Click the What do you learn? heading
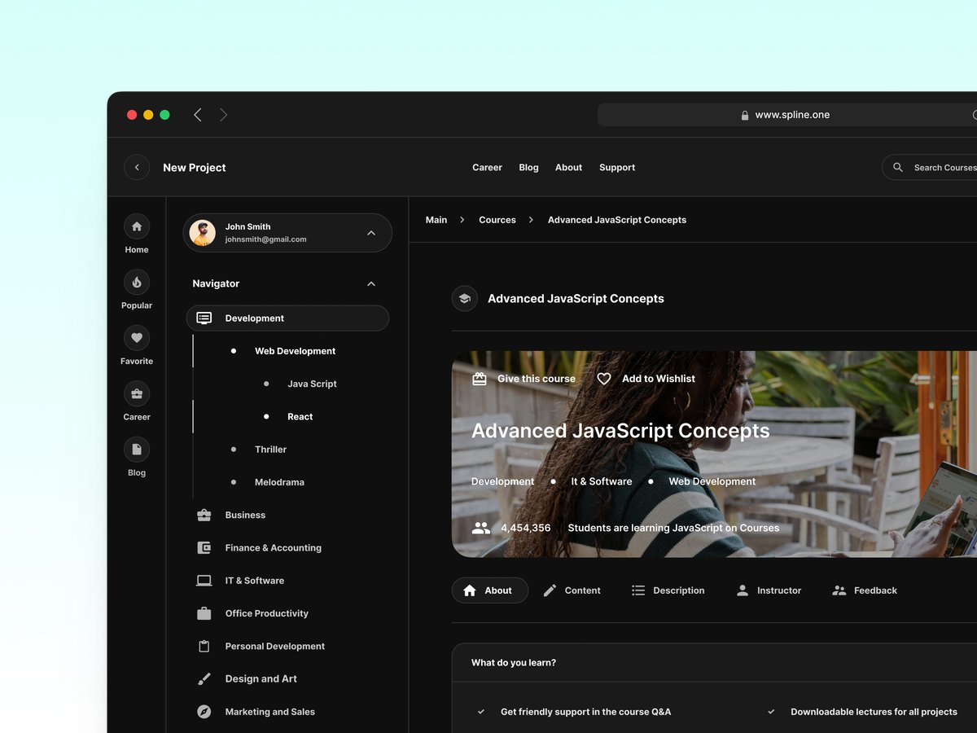977x733 pixels. (x=514, y=663)
